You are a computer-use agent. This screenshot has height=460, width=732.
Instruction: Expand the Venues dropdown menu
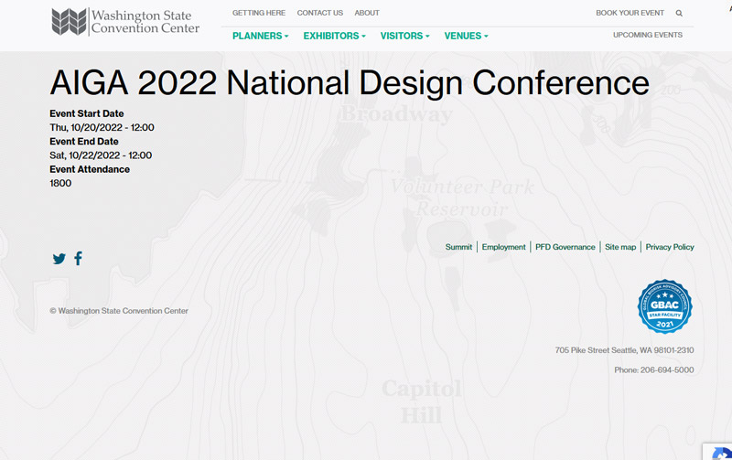click(466, 36)
